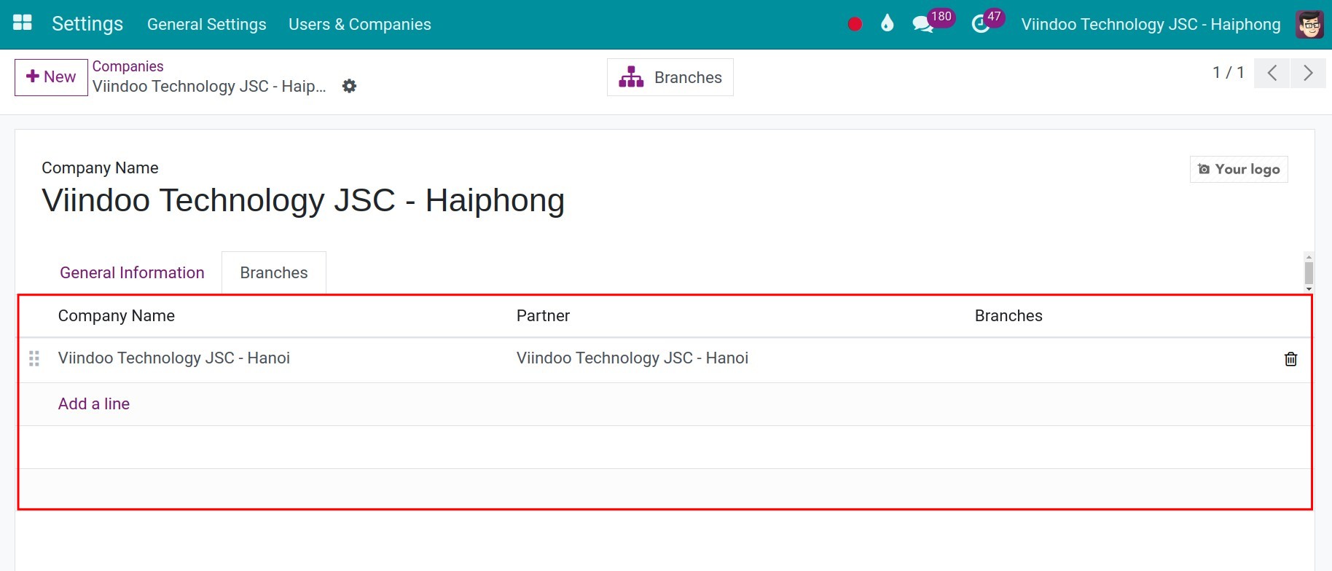
Task: Open the user avatar menu
Action: 1310,24
